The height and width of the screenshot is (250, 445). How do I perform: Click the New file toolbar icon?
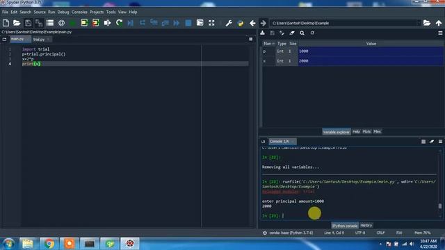[6, 23]
